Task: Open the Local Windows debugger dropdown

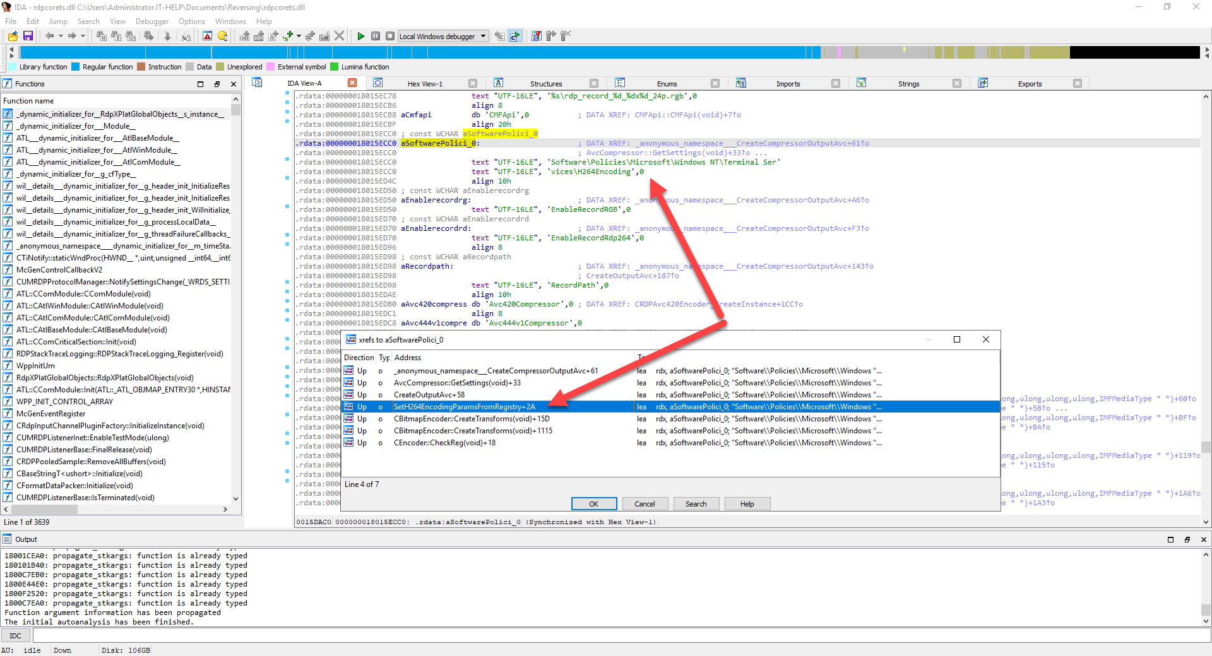Action: 484,36
